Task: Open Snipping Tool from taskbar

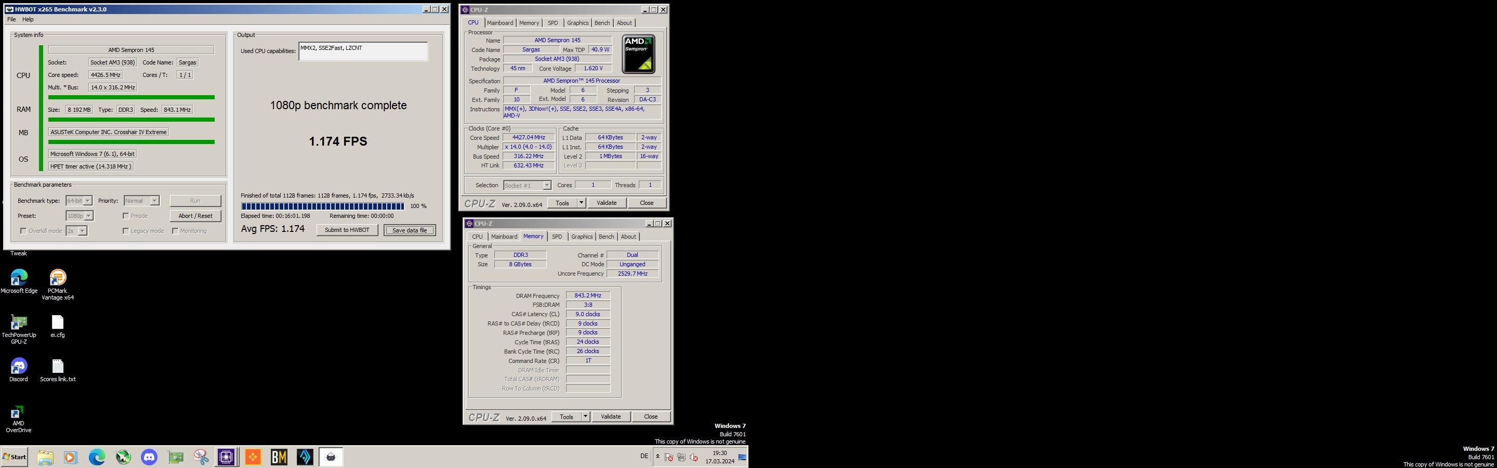Action: click(201, 457)
